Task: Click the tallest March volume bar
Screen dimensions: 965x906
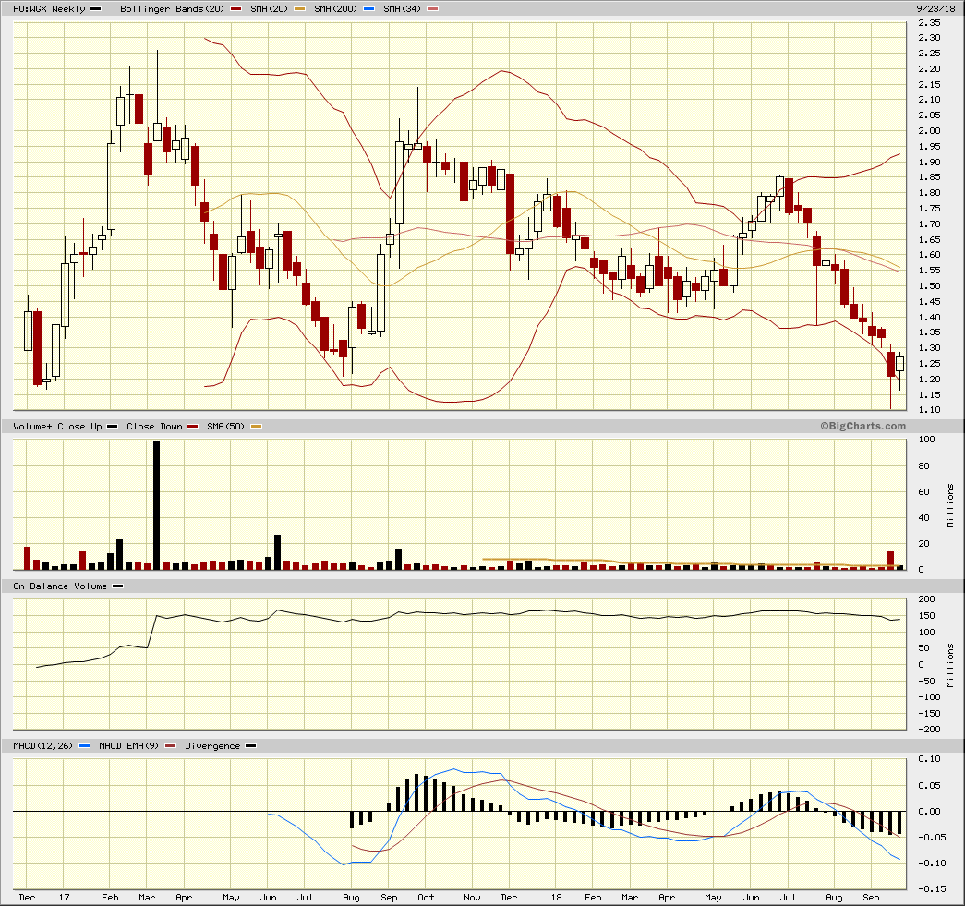Action: pos(156,504)
